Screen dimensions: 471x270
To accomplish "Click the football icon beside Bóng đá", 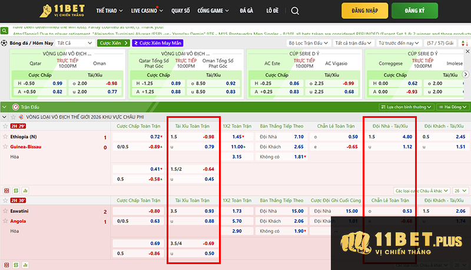I will tap(4, 43).
